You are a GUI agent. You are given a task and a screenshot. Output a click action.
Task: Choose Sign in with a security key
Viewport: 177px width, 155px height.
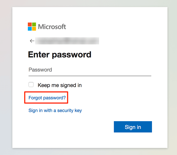point(55,111)
